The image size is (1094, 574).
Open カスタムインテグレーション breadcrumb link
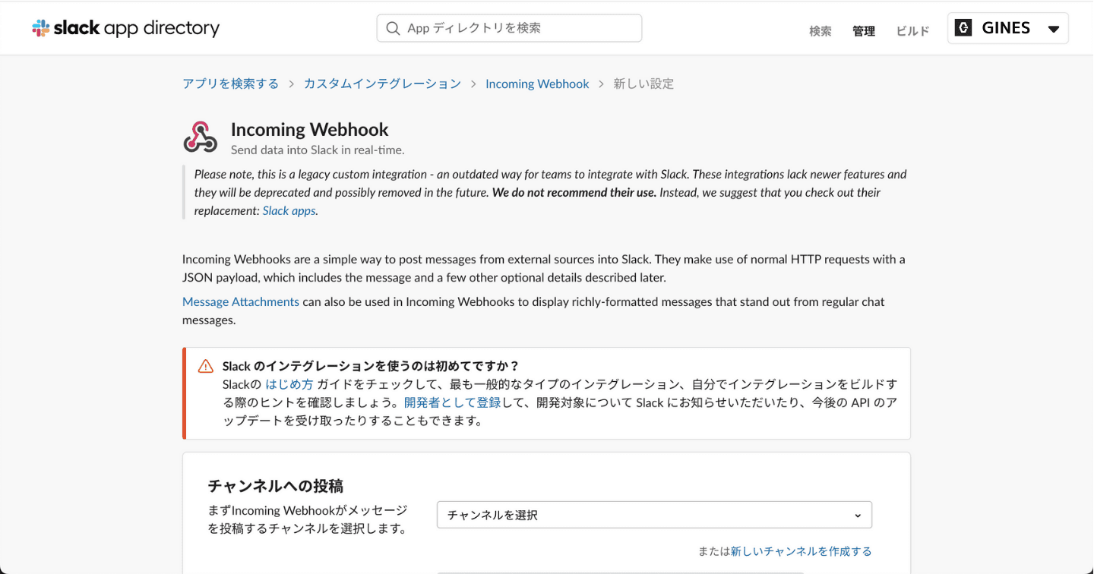pyautogui.click(x=382, y=84)
